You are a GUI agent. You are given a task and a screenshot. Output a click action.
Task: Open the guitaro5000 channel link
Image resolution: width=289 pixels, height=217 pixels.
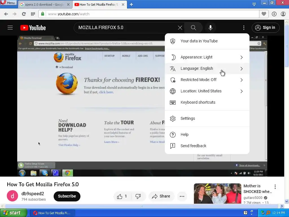[253, 198]
